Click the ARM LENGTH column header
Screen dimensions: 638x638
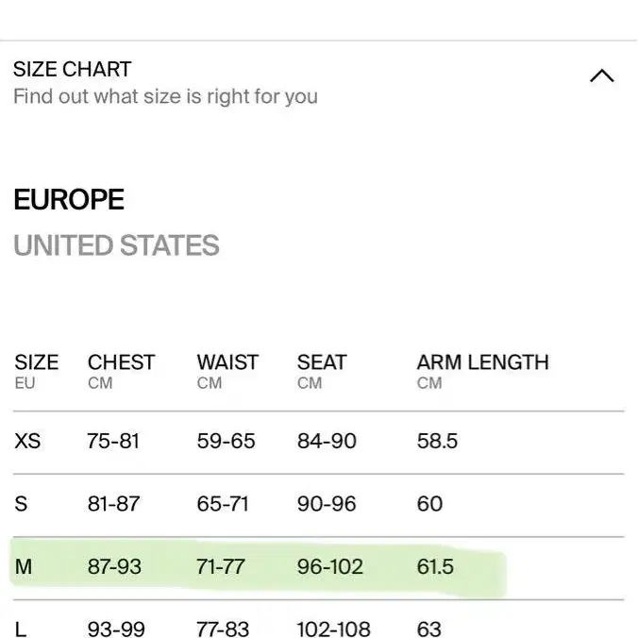(x=482, y=363)
